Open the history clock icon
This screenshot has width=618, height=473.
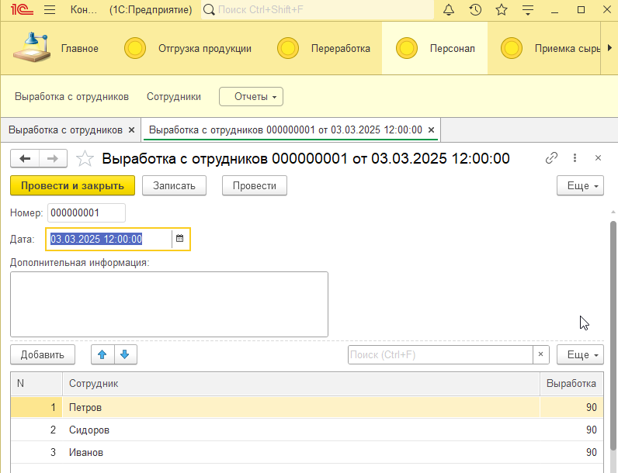click(x=475, y=10)
